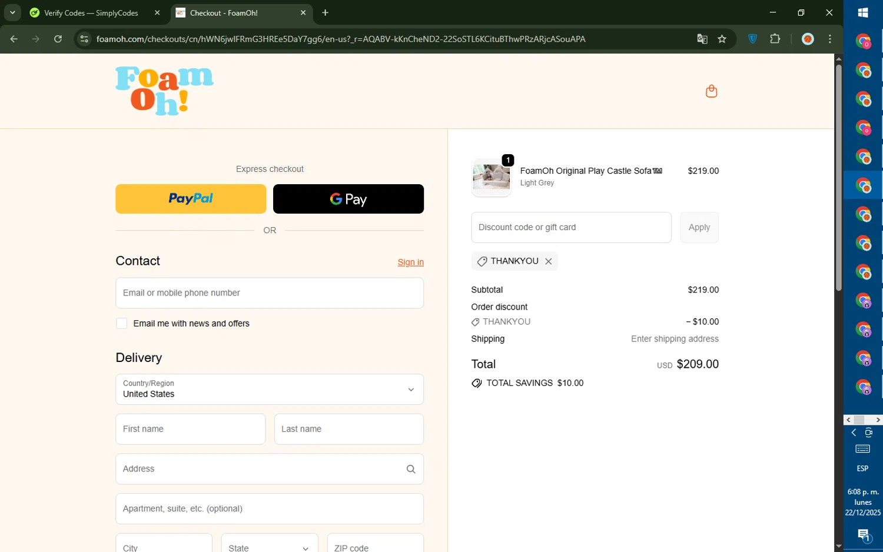
Task: Pay with the PayPal button
Action: [191, 199]
